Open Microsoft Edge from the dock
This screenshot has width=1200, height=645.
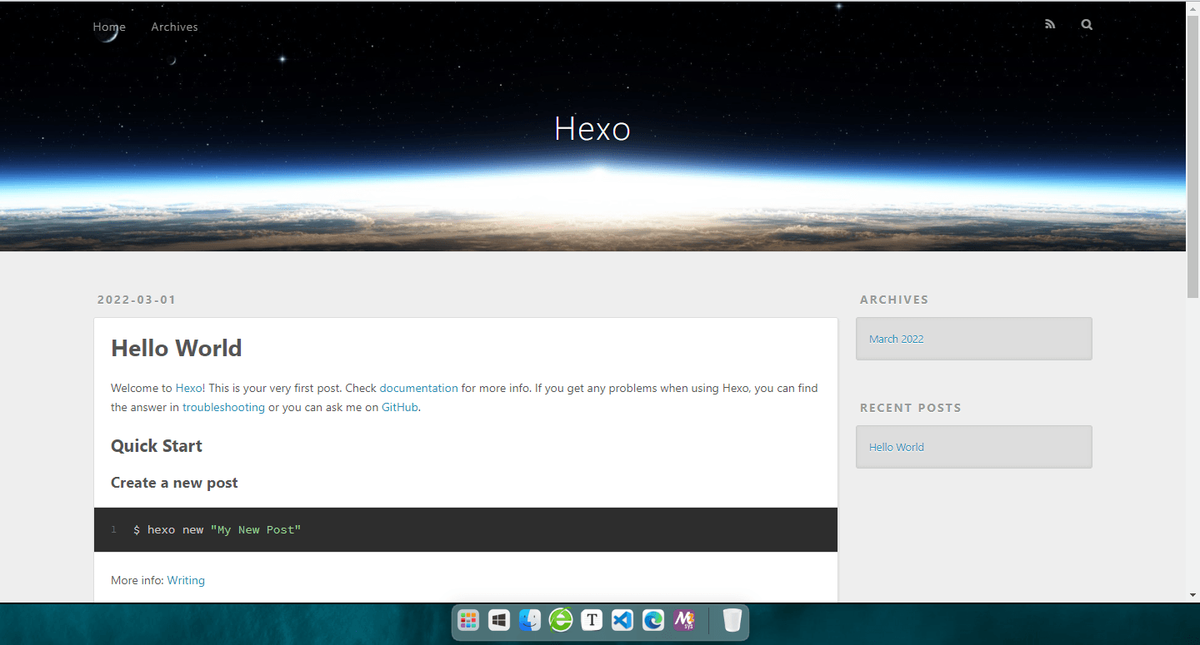click(x=653, y=620)
